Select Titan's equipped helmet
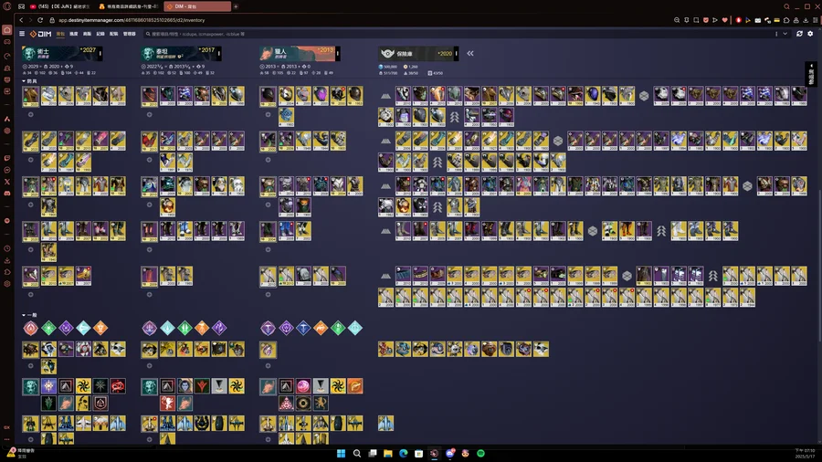 click(150, 97)
